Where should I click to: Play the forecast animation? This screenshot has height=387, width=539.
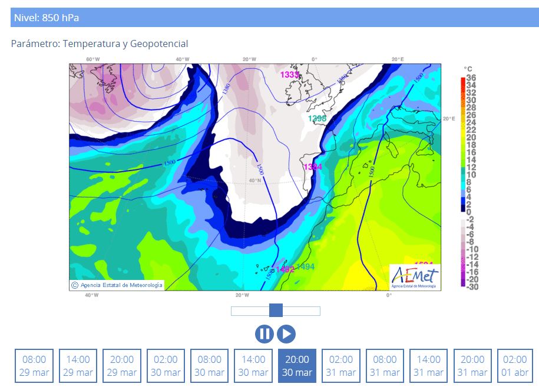(x=286, y=334)
